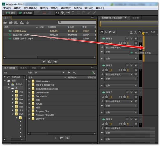Open the editor session dropdown arrow

pyautogui.click(x=125, y=18)
